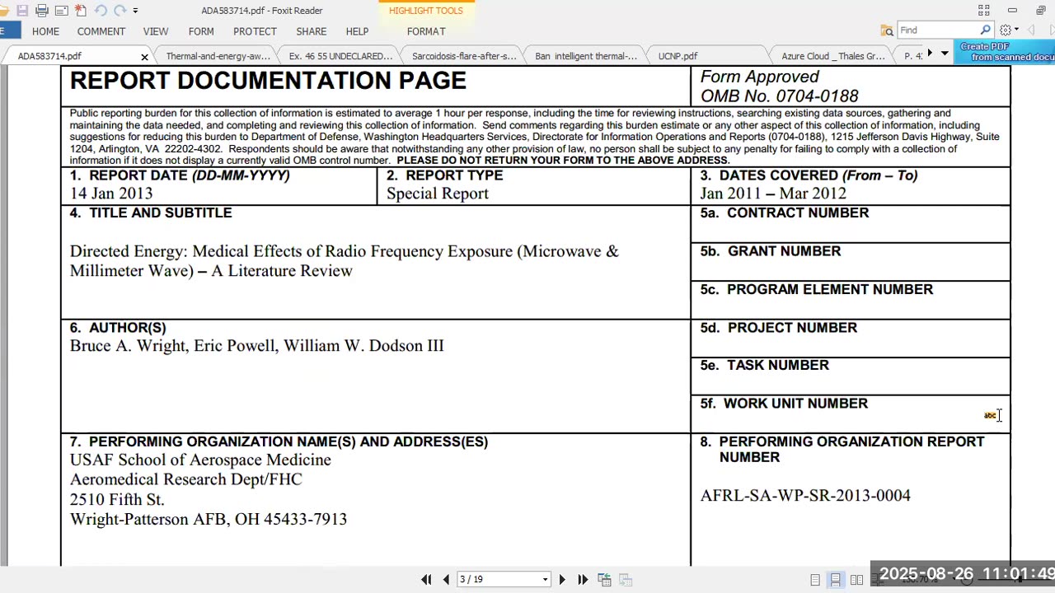Switch to the Thermal-and-energy-aw... document tab
The width and height of the screenshot is (1055, 593).
click(x=218, y=56)
